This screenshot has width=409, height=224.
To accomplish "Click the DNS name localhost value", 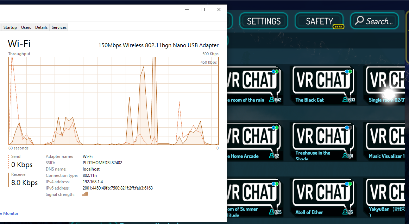I will (91, 169).
